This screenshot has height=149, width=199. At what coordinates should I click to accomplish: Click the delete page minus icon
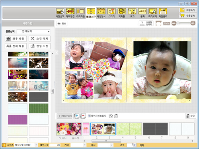(x=83, y=116)
